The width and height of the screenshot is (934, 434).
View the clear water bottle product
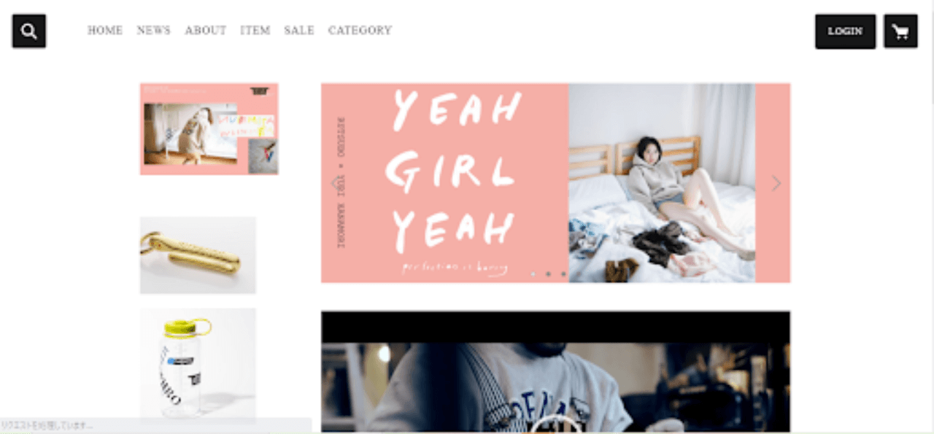pos(198,365)
